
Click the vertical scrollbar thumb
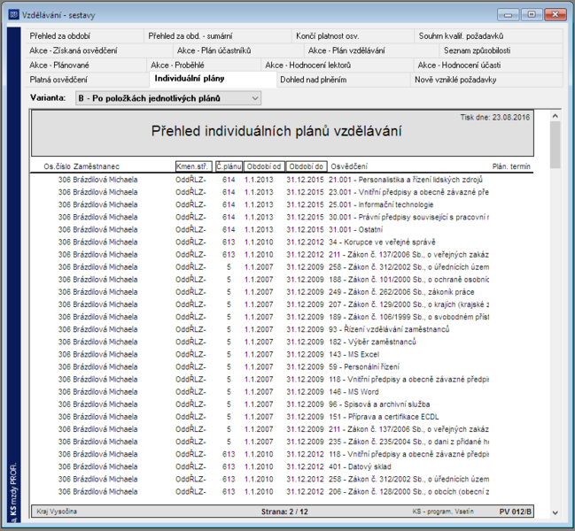pos(556,144)
